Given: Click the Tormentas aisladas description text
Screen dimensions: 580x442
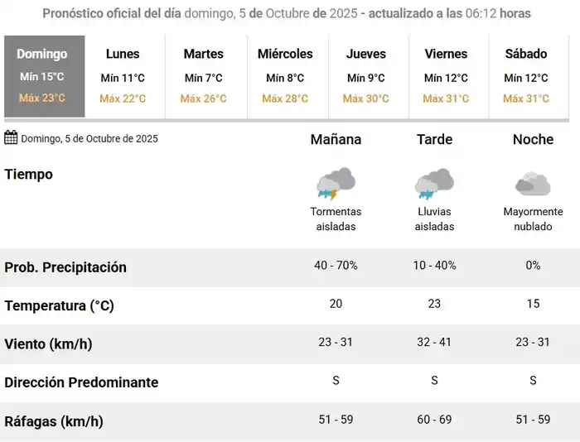Looking at the screenshot, I should 336,219.
